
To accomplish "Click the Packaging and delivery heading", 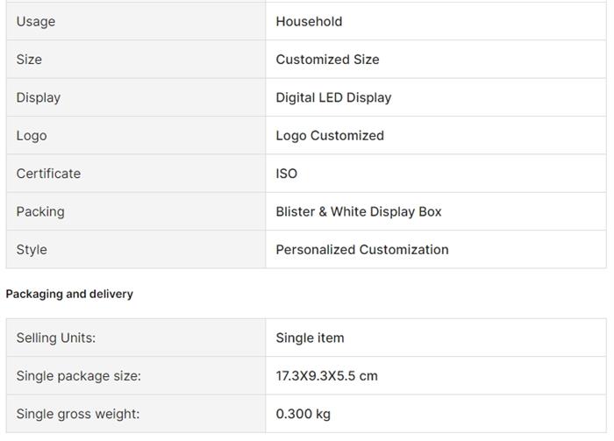I will coord(69,294).
